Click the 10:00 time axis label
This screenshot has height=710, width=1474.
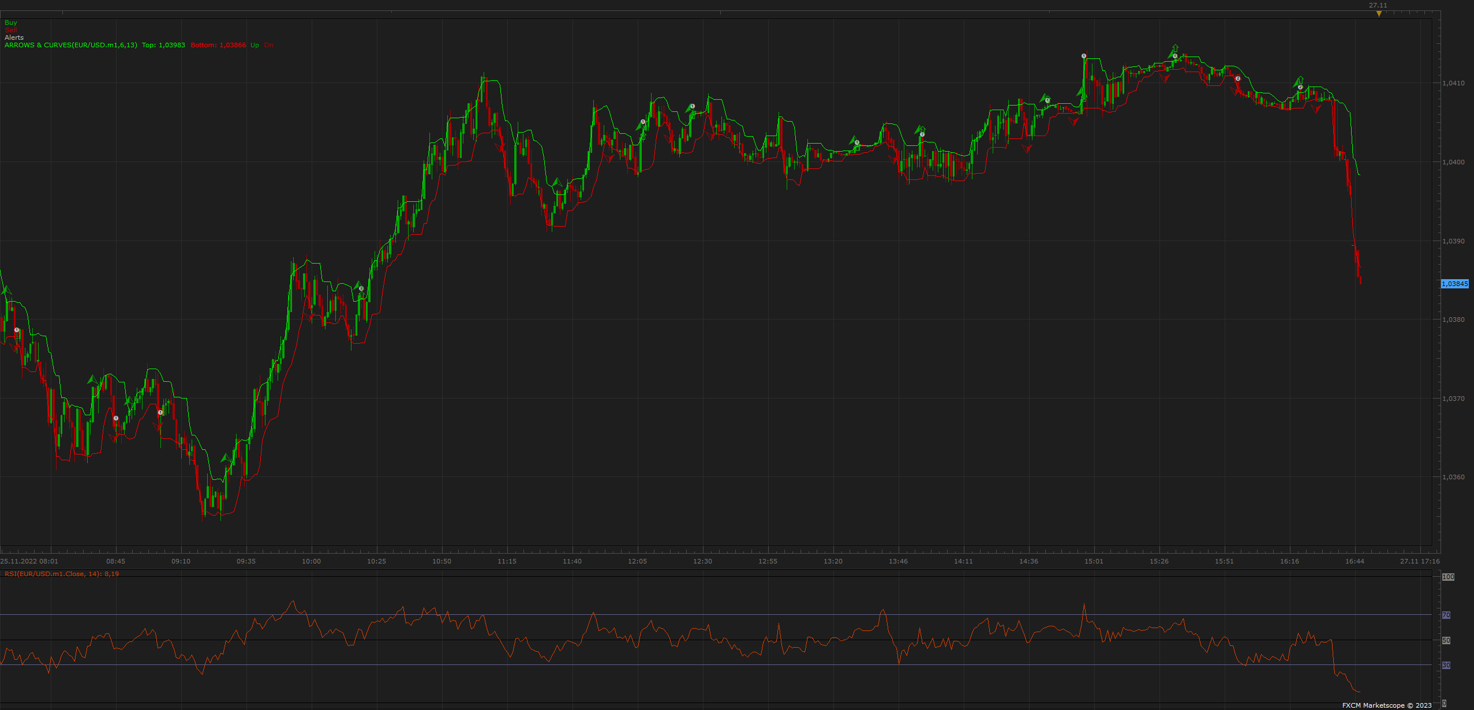click(311, 561)
